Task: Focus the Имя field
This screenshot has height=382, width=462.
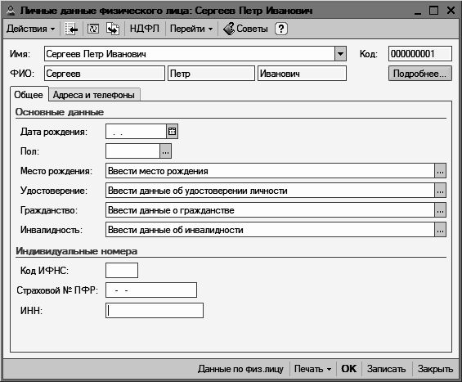Action: click(190, 54)
